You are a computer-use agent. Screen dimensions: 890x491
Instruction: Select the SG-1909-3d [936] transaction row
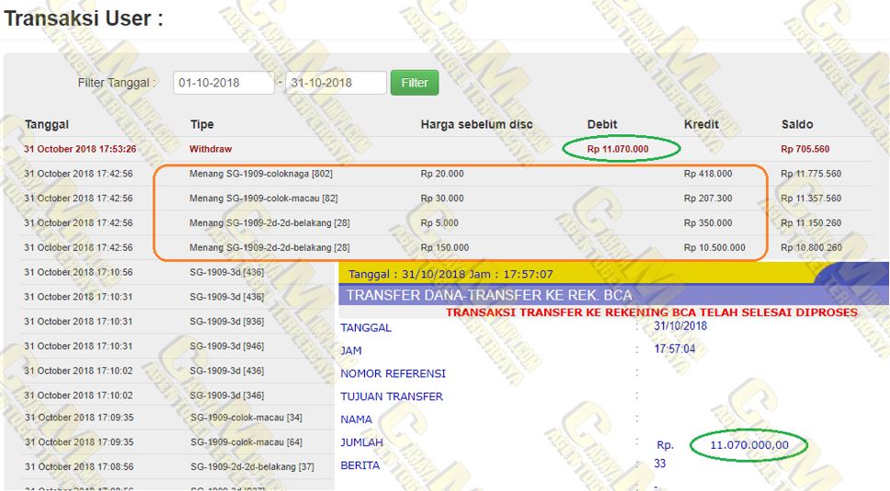(226, 322)
